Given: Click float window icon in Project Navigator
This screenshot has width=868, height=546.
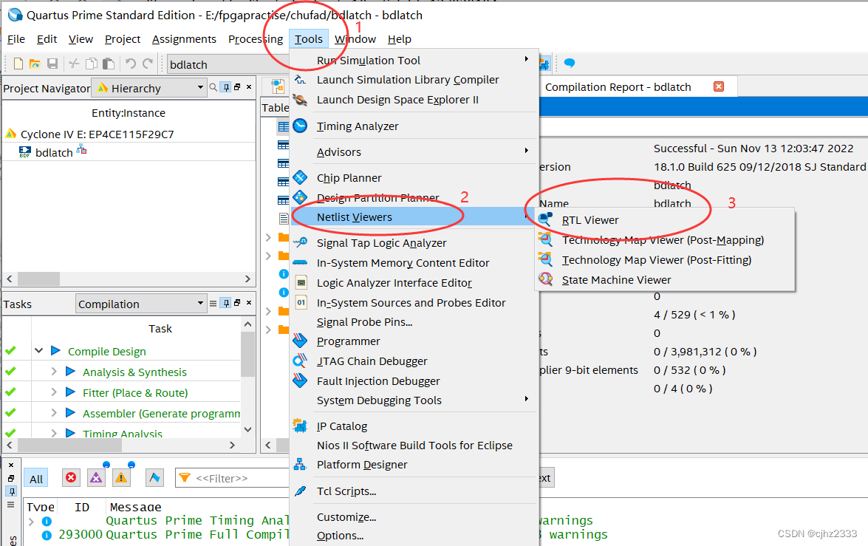Looking at the screenshot, I should pyautogui.click(x=237, y=87).
